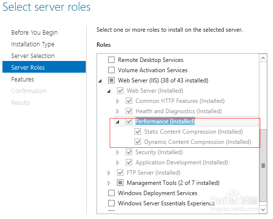Go to Before You Begin step
This screenshot has width=273, height=219.
tap(35, 33)
